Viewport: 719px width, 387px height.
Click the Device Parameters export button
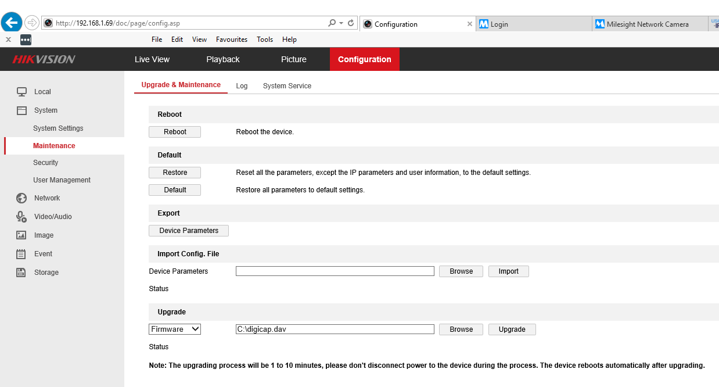(x=189, y=231)
